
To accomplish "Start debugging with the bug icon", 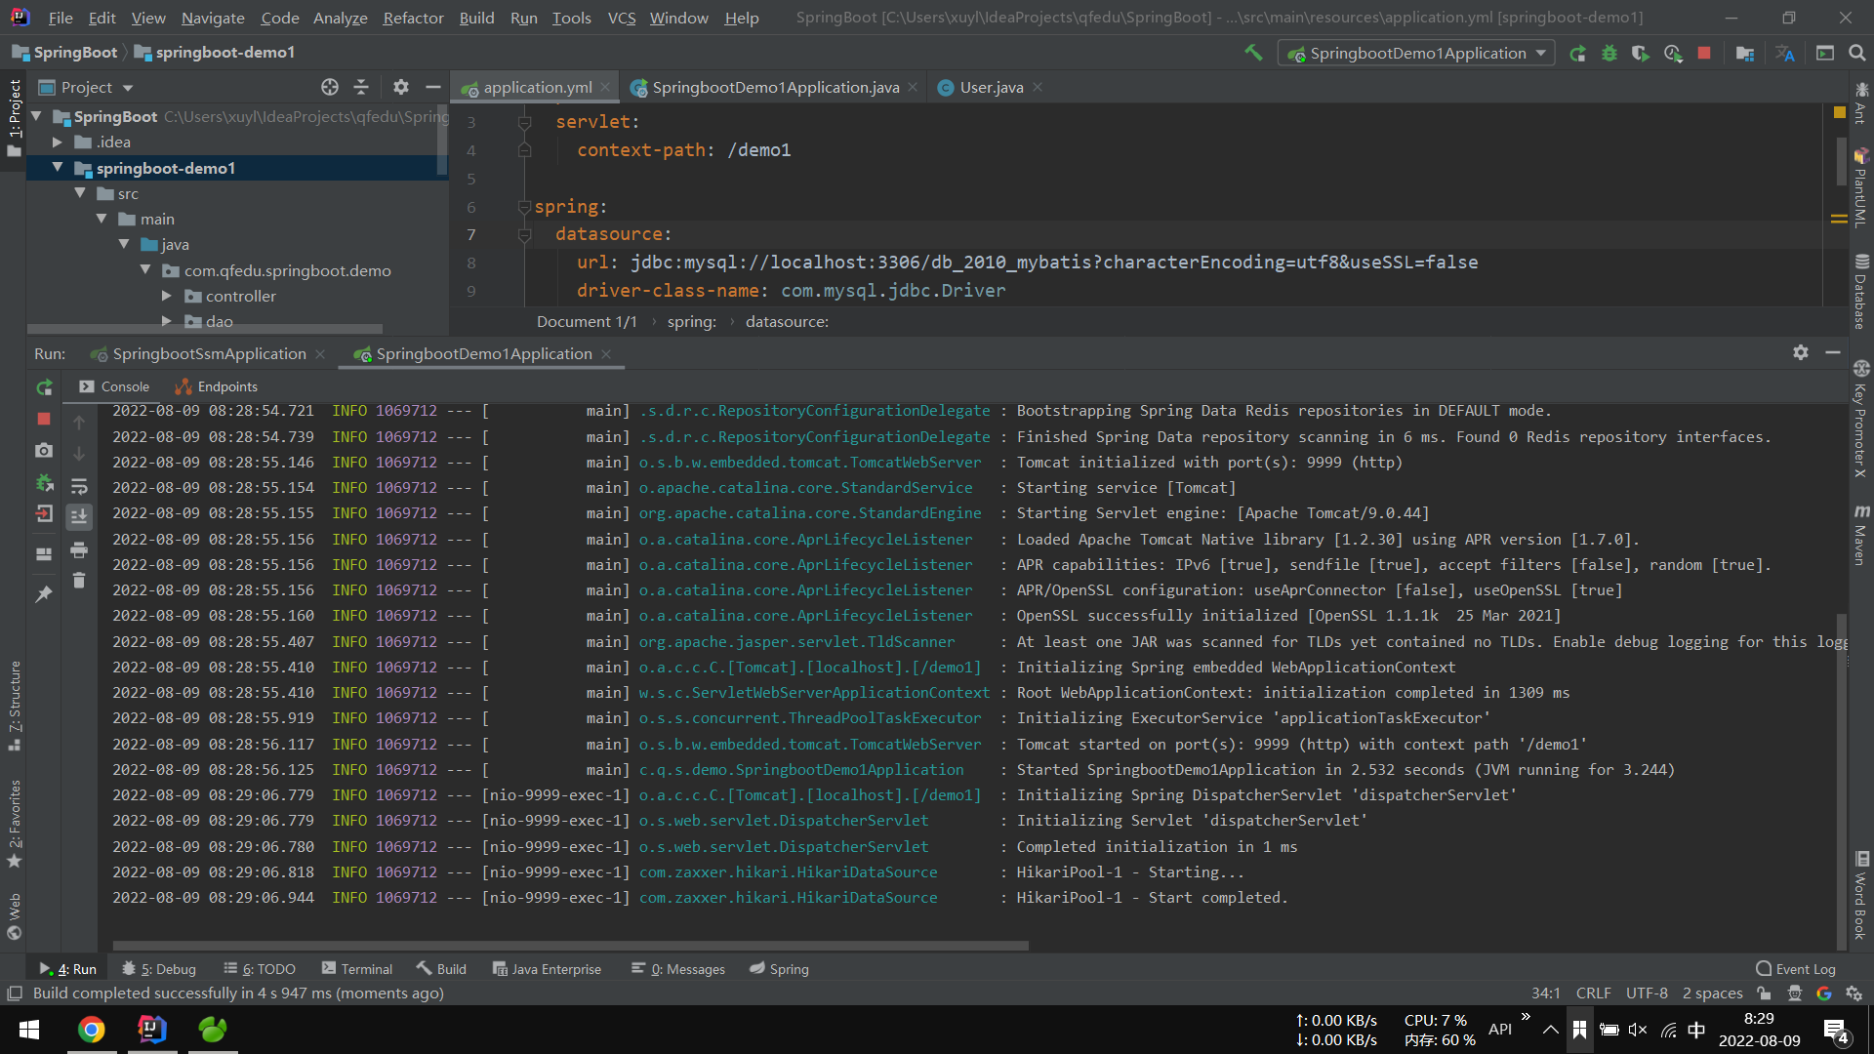I will point(1609,54).
